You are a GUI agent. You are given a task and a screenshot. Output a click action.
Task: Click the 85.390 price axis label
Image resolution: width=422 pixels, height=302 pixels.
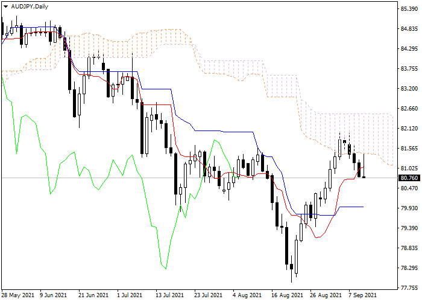tap(409, 9)
